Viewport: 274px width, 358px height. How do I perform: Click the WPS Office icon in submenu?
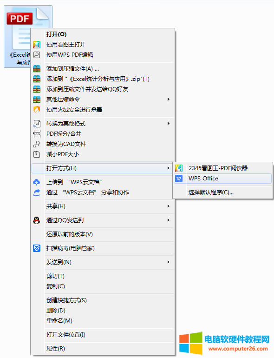tap(179, 179)
